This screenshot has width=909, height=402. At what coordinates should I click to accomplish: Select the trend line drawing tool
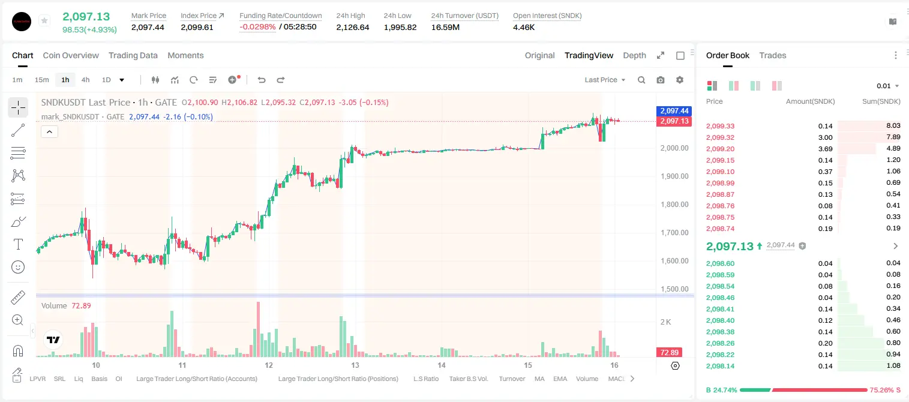click(x=18, y=130)
